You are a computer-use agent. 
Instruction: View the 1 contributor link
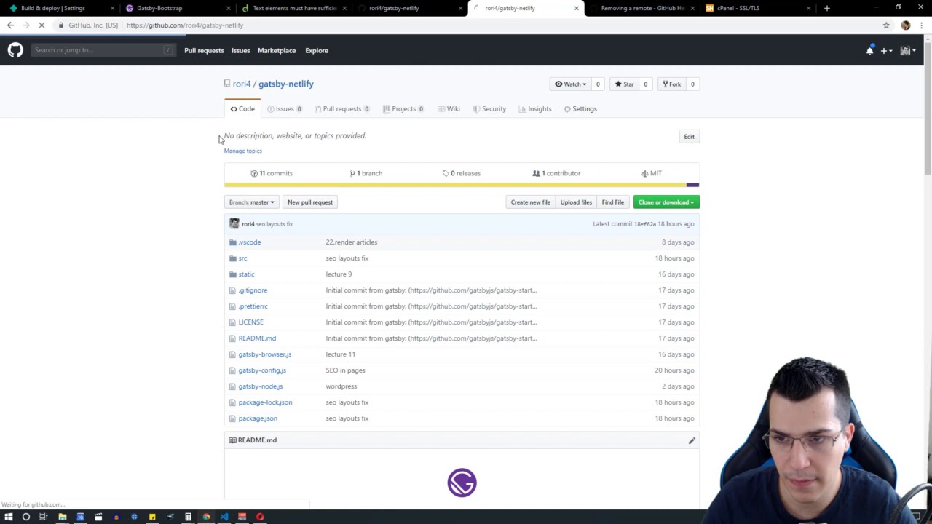click(556, 173)
